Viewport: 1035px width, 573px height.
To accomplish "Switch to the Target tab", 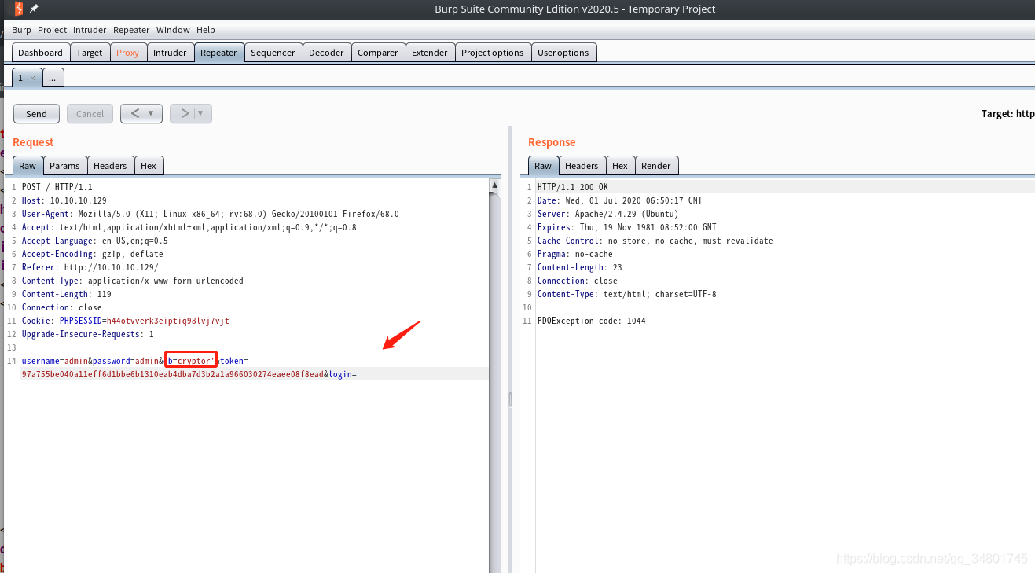I will coord(90,53).
